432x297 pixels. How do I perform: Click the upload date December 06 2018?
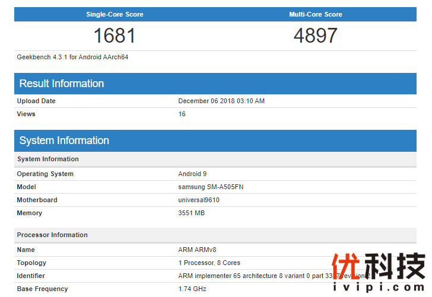pyautogui.click(x=221, y=101)
